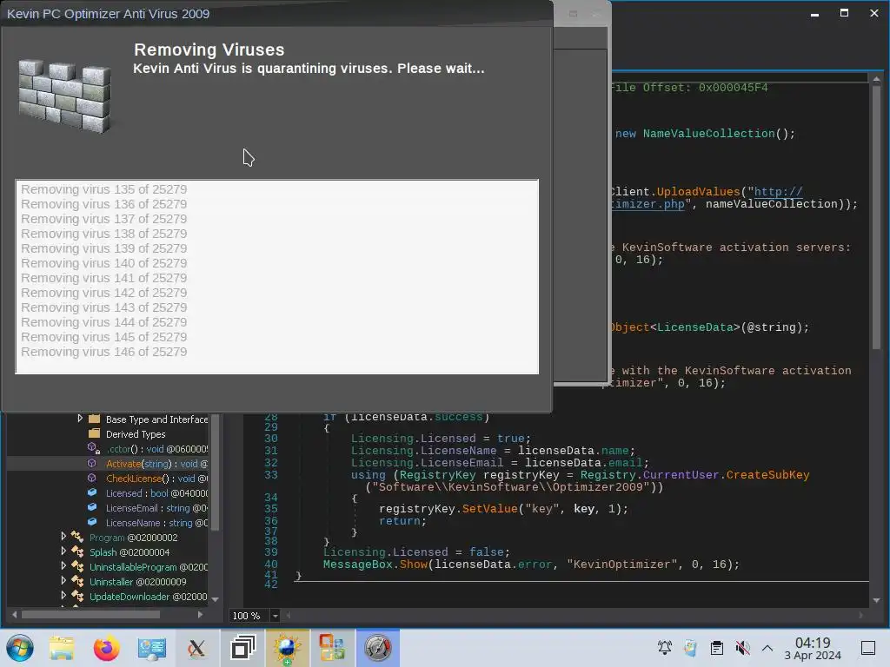Expand the UninstallableProgram class node
Viewport: 890px width, 667px height.
tap(63, 565)
